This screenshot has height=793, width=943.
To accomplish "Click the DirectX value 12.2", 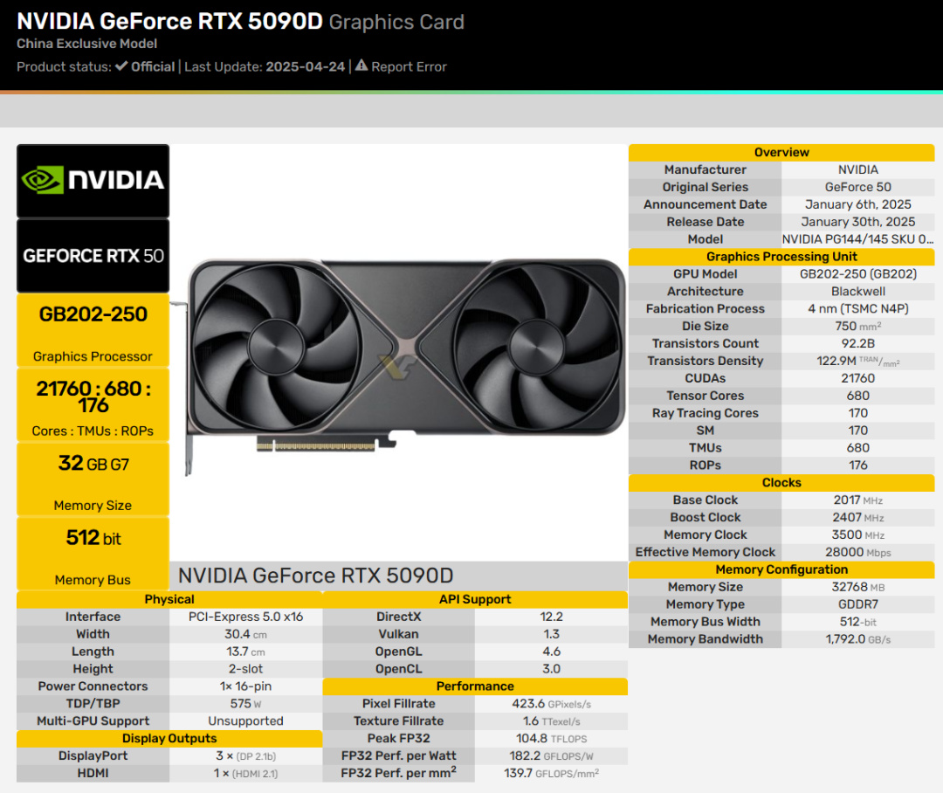I will (552, 617).
